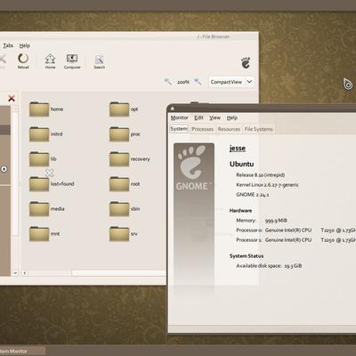Click the Search toolbar icon
Viewport: 356px width, 356px height.
pos(100,61)
